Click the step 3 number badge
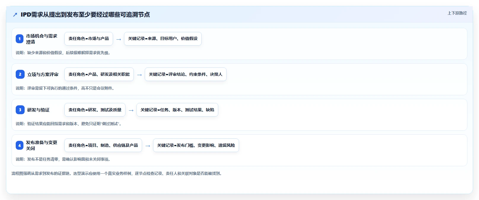This screenshot has width=479, height=200. tap(20, 110)
